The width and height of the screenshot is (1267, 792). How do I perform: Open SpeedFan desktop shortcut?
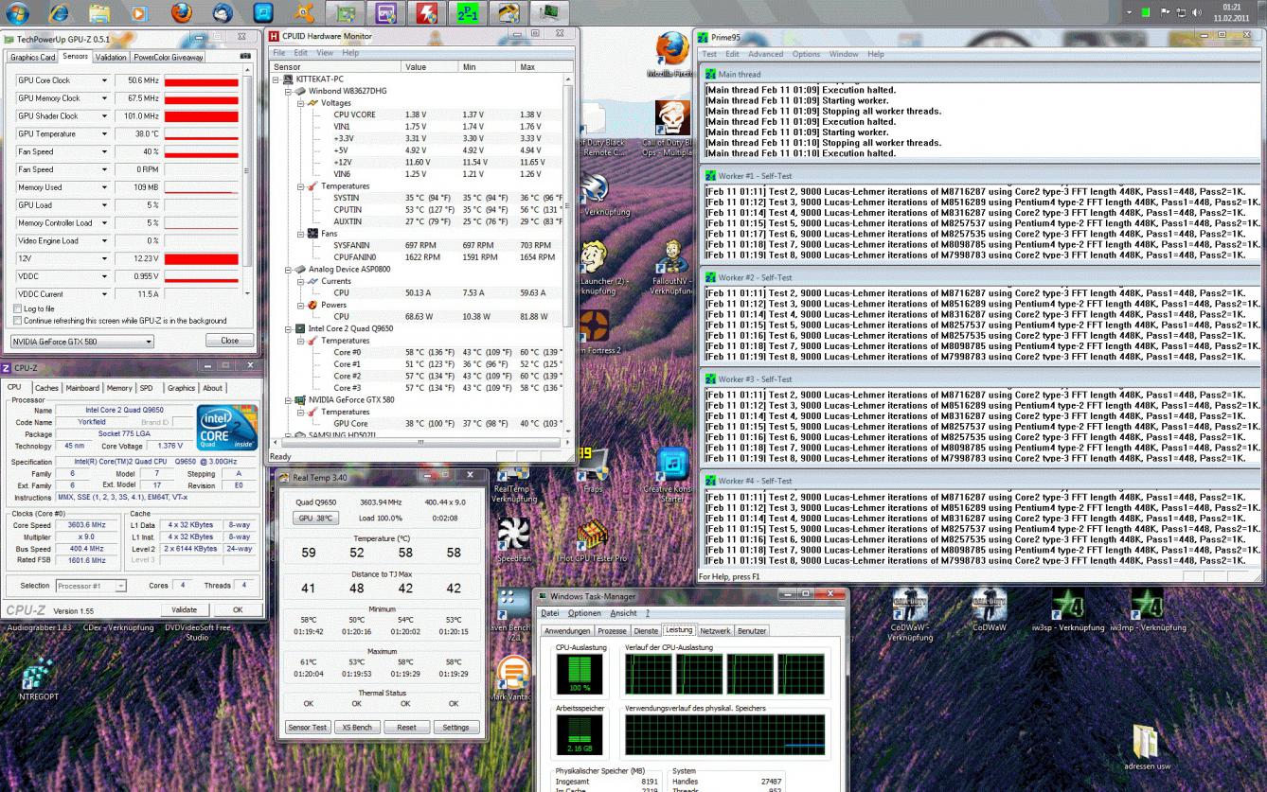click(512, 539)
